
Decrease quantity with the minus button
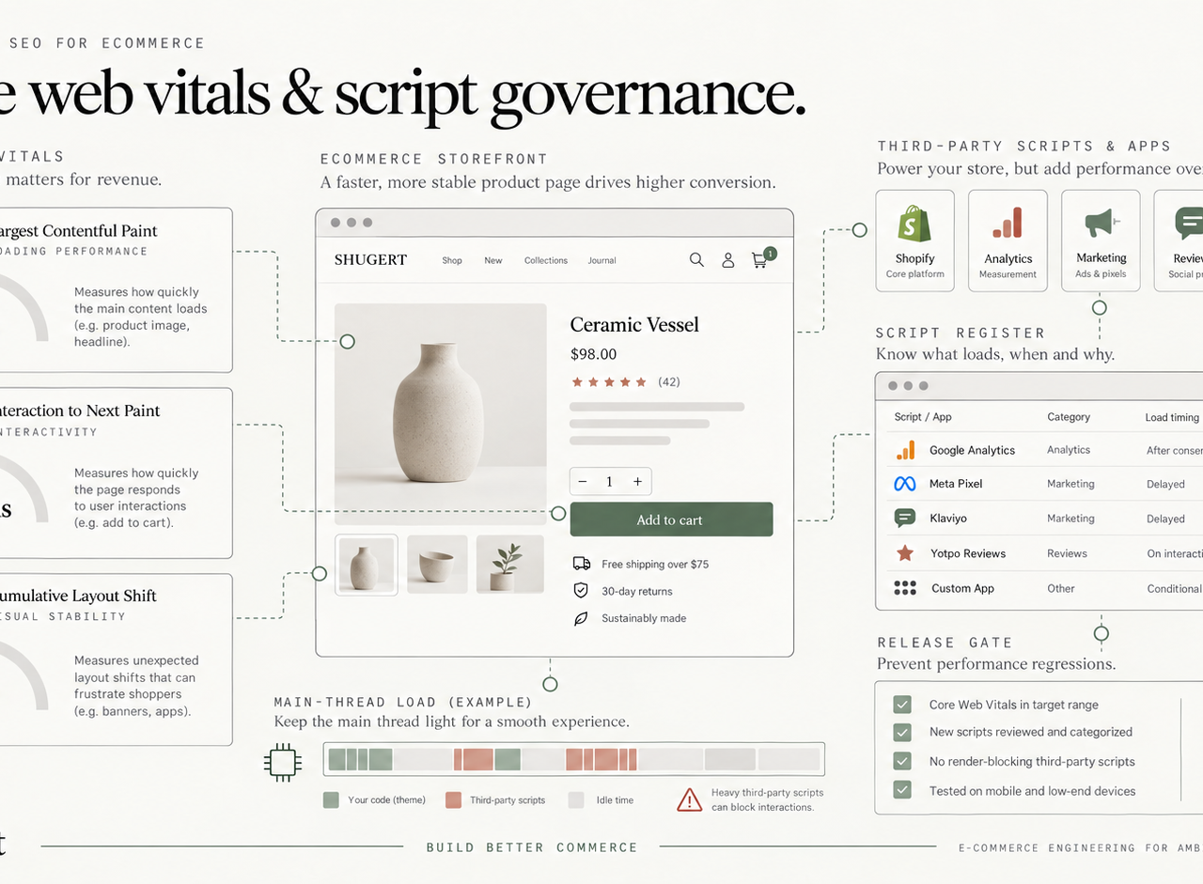pyautogui.click(x=583, y=482)
